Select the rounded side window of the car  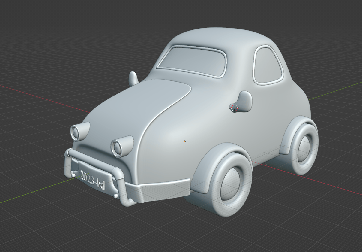click(268, 65)
